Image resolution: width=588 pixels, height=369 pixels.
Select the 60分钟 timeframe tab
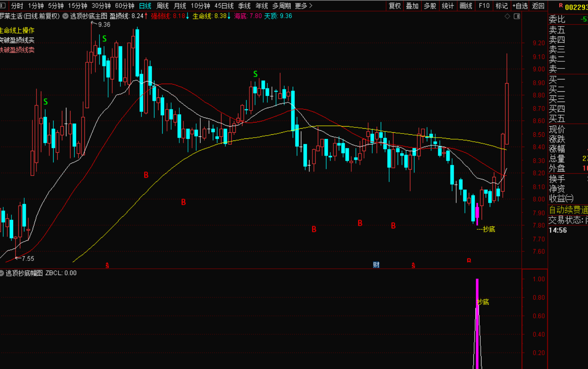124,6
